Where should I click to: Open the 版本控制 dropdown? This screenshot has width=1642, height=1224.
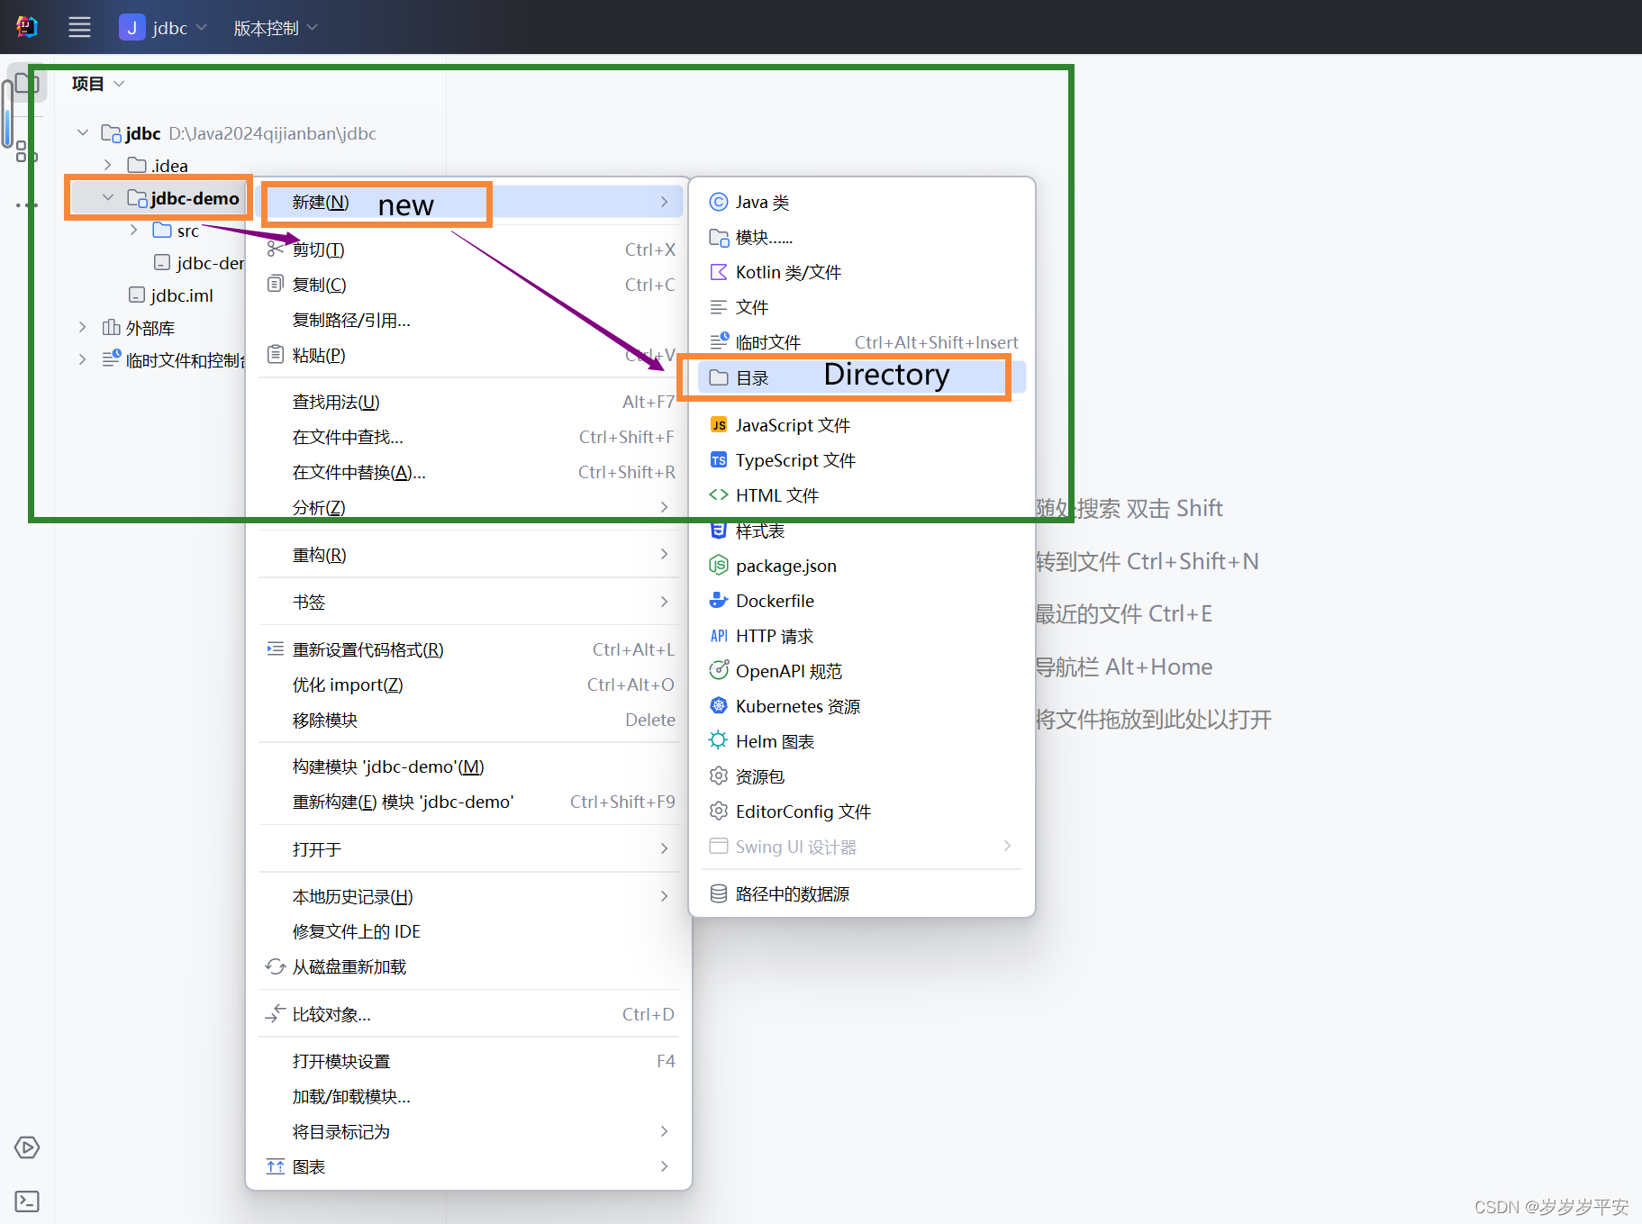pos(267,27)
